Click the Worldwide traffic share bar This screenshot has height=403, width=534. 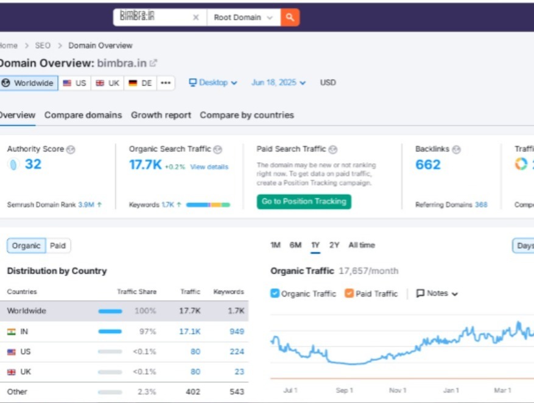click(x=110, y=311)
